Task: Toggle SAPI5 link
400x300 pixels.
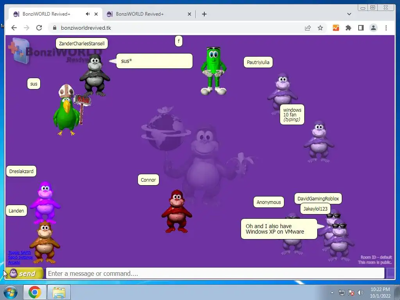Action: tap(20, 253)
